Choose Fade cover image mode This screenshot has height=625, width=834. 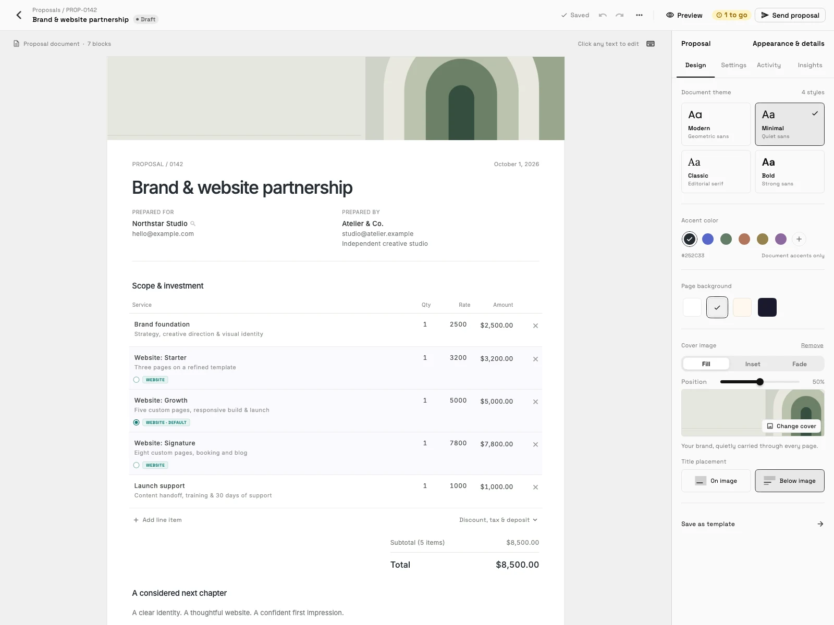(x=800, y=364)
